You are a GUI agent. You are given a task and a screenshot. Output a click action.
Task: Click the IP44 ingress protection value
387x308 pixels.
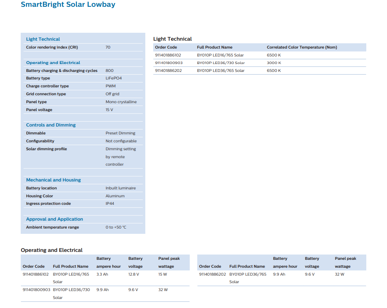(110, 204)
